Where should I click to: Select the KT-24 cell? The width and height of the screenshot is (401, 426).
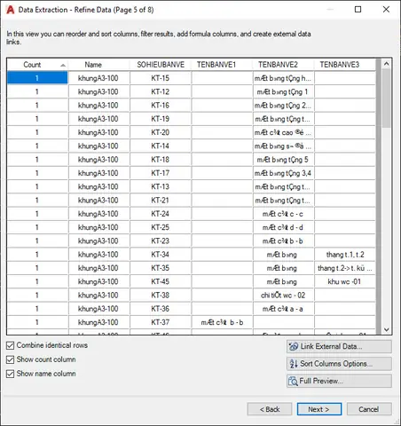pyautogui.click(x=161, y=214)
